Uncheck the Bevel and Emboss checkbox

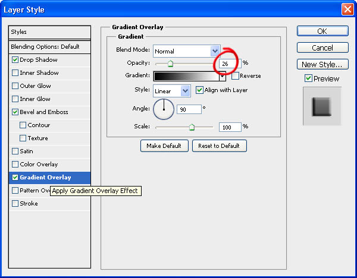(15, 112)
